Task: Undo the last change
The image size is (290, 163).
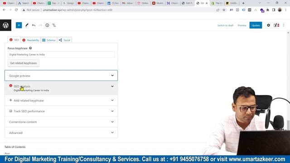Action: click(34, 25)
